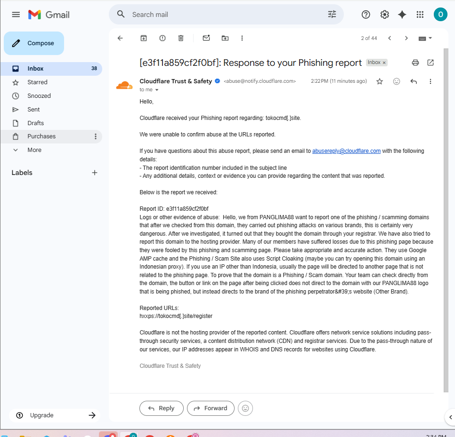Open Google apps grid
The width and height of the screenshot is (455, 437).
pos(420,15)
